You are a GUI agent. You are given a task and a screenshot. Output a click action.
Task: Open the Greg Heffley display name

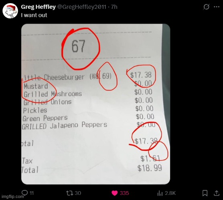coord(38,7)
